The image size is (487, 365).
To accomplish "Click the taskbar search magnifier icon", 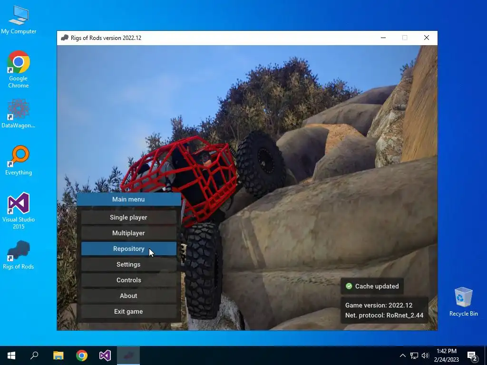I will (34, 355).
